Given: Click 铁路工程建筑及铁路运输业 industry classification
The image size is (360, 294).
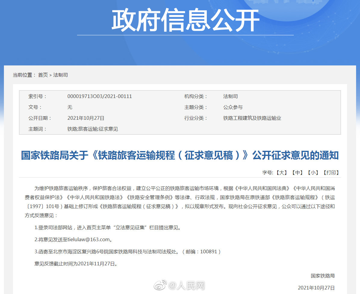Looking at the screenshot, I should click(252, 118).
